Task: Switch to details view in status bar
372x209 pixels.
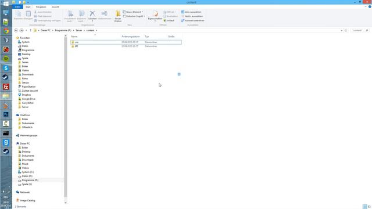Action: 365,207
